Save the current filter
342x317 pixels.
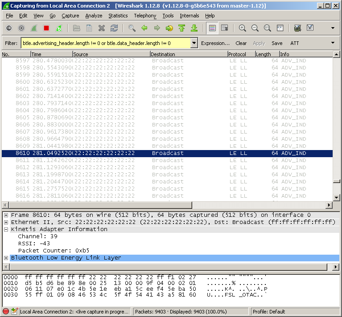(x=277, y=43)
